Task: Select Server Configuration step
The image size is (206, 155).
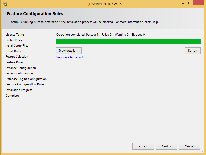Action: pos(19,73)
